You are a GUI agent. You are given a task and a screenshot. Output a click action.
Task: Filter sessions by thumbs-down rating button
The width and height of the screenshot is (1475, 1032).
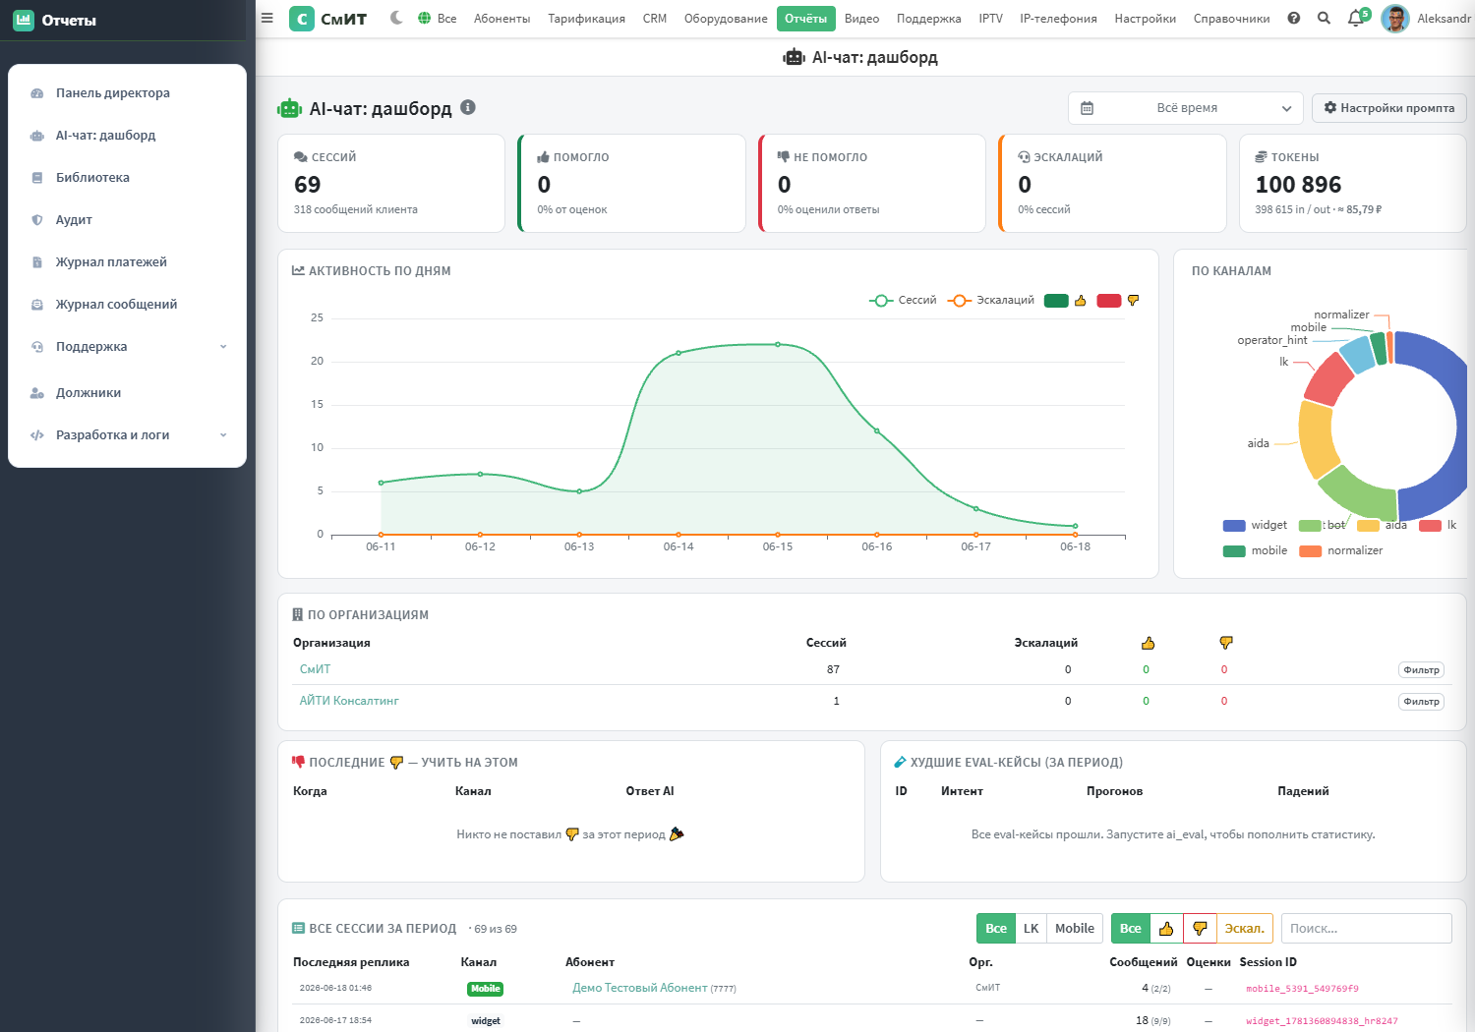click(x=1200, y=929)
